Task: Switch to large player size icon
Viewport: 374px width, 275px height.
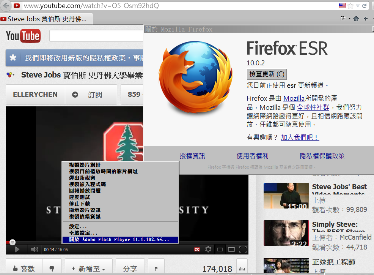Action: pyautogui.click(x=231, y=250)
